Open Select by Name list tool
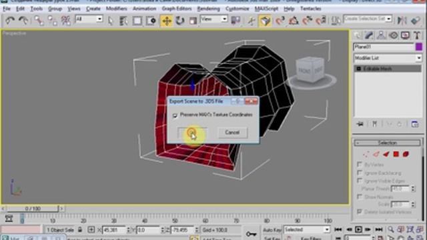 pyautogui.click(x=123, y=21)
